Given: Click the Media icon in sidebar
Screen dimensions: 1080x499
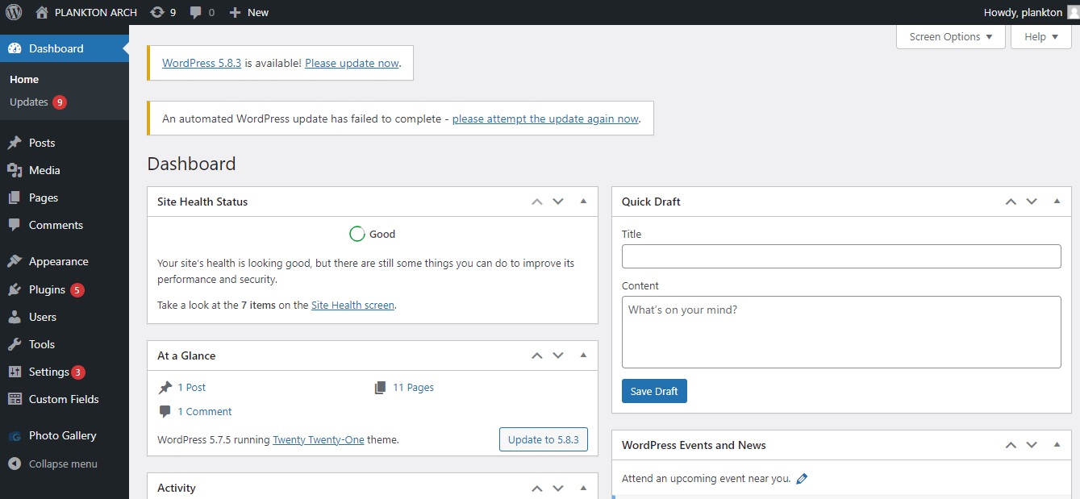Looking at the screenshot, I should tap(15, 170).
